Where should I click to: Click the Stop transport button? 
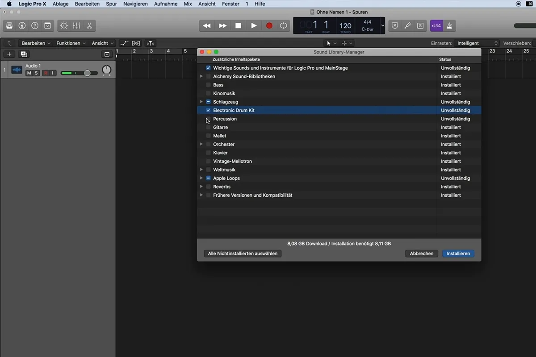click(238, 26)
